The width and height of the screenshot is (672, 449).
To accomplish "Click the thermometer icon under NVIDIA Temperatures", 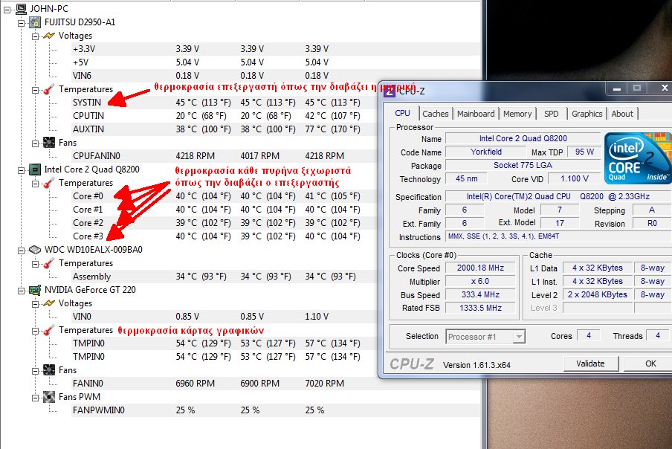I will [49, 330].
